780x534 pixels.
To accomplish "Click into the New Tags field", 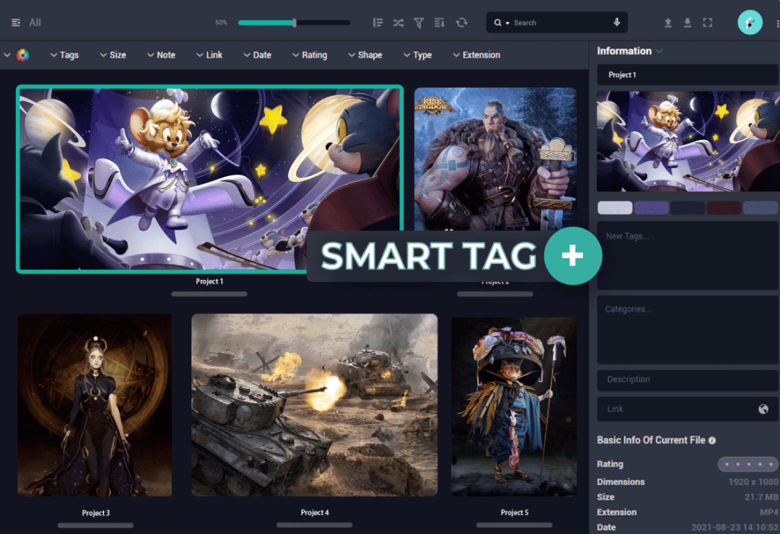I will [x=688, y=255].
